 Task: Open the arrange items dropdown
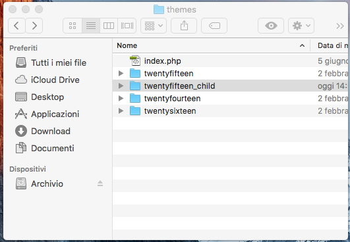(154, 26)
